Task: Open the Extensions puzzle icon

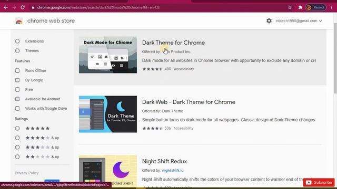Action: point(300,7)
